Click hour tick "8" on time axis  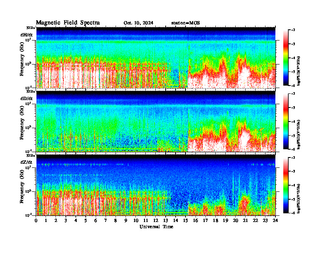pyautogui.click(x=116, y=221)
